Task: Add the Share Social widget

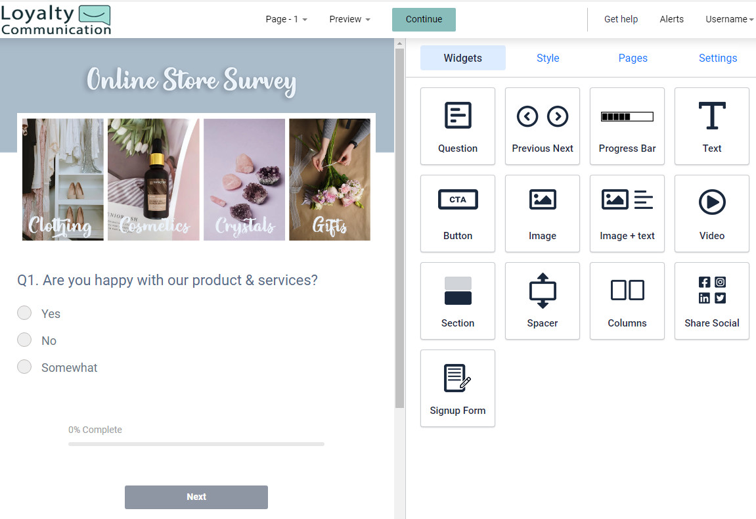Action: (x=711, y=300)
